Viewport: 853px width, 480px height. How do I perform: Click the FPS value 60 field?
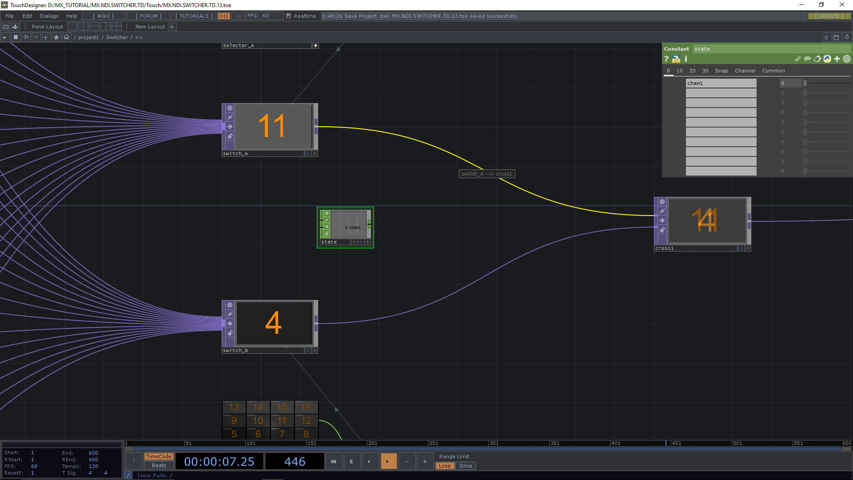[x=266, y=16]
